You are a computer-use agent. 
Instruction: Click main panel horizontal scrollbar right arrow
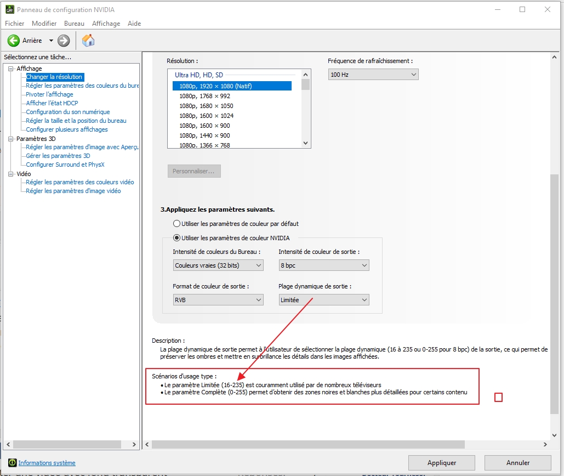point(545,445)
